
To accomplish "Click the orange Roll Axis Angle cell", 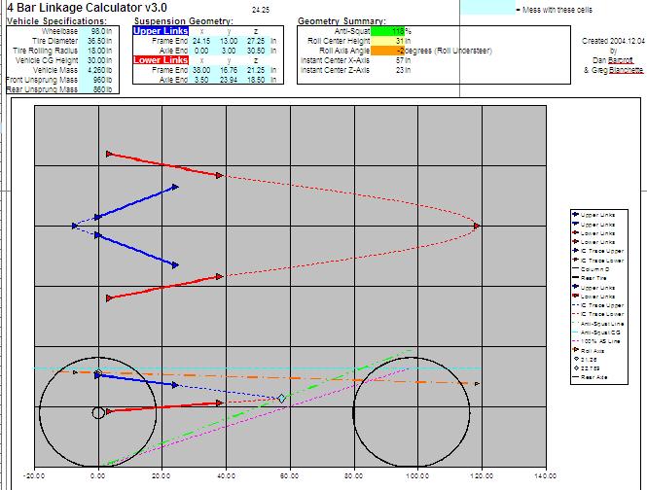I will (387, 51).
